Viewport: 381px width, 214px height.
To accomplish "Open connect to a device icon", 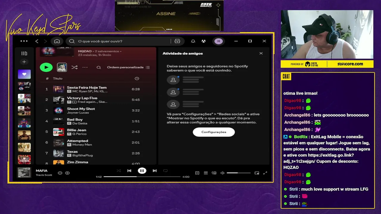I will [x=214, y=173].
